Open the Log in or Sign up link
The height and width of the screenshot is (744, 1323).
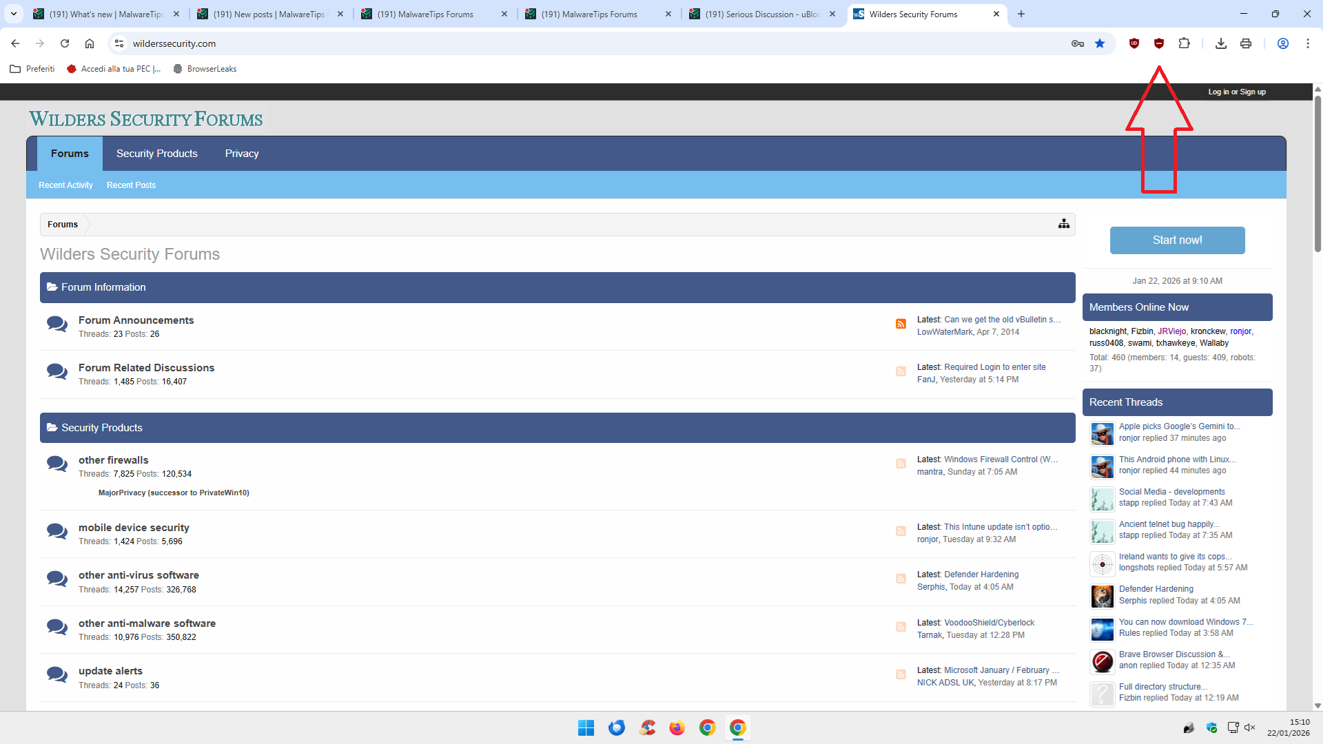pyautogui.click(x=1236, y=92)
